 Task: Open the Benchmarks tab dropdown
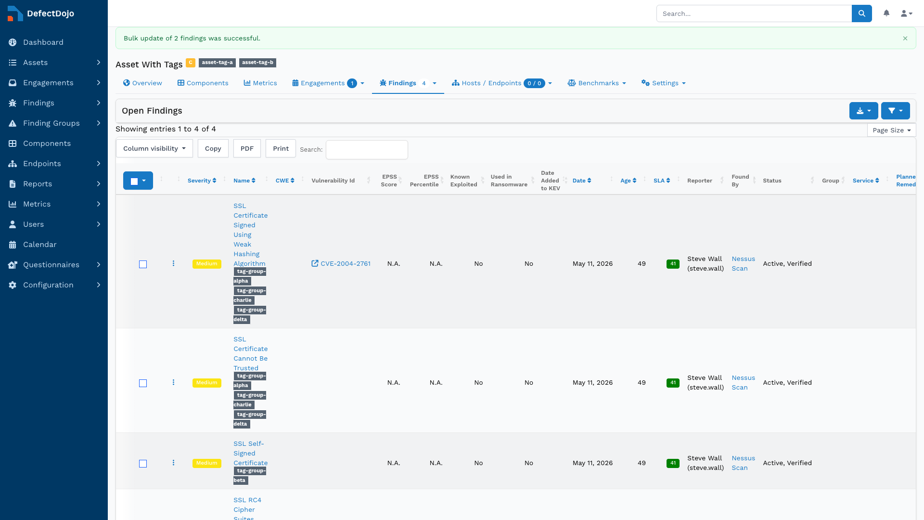pyautogui.click(x=597, y=83)
